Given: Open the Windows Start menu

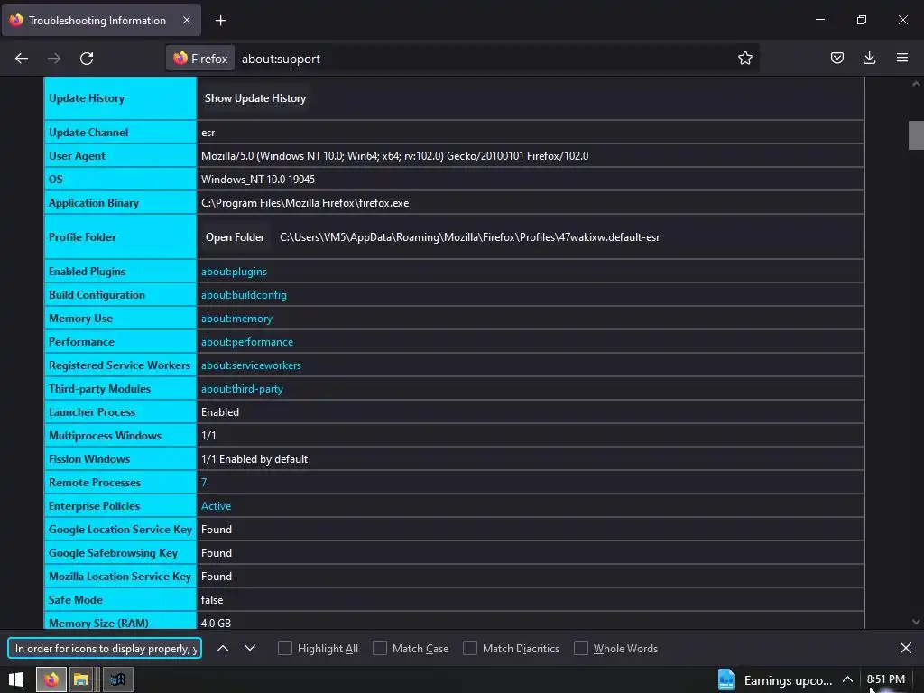Looking at the screenshot, I should click(16, 679).
